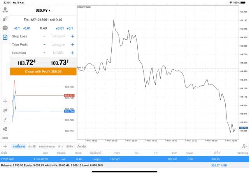Click the USDJPY, M30 chart title
This screenshot has width=249, height=174.
click(x=84, y=7)
